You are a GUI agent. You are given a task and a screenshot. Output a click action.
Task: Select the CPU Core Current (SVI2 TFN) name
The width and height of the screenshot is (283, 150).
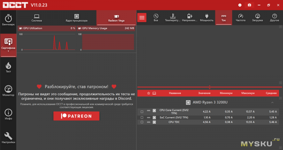(174, 112)
